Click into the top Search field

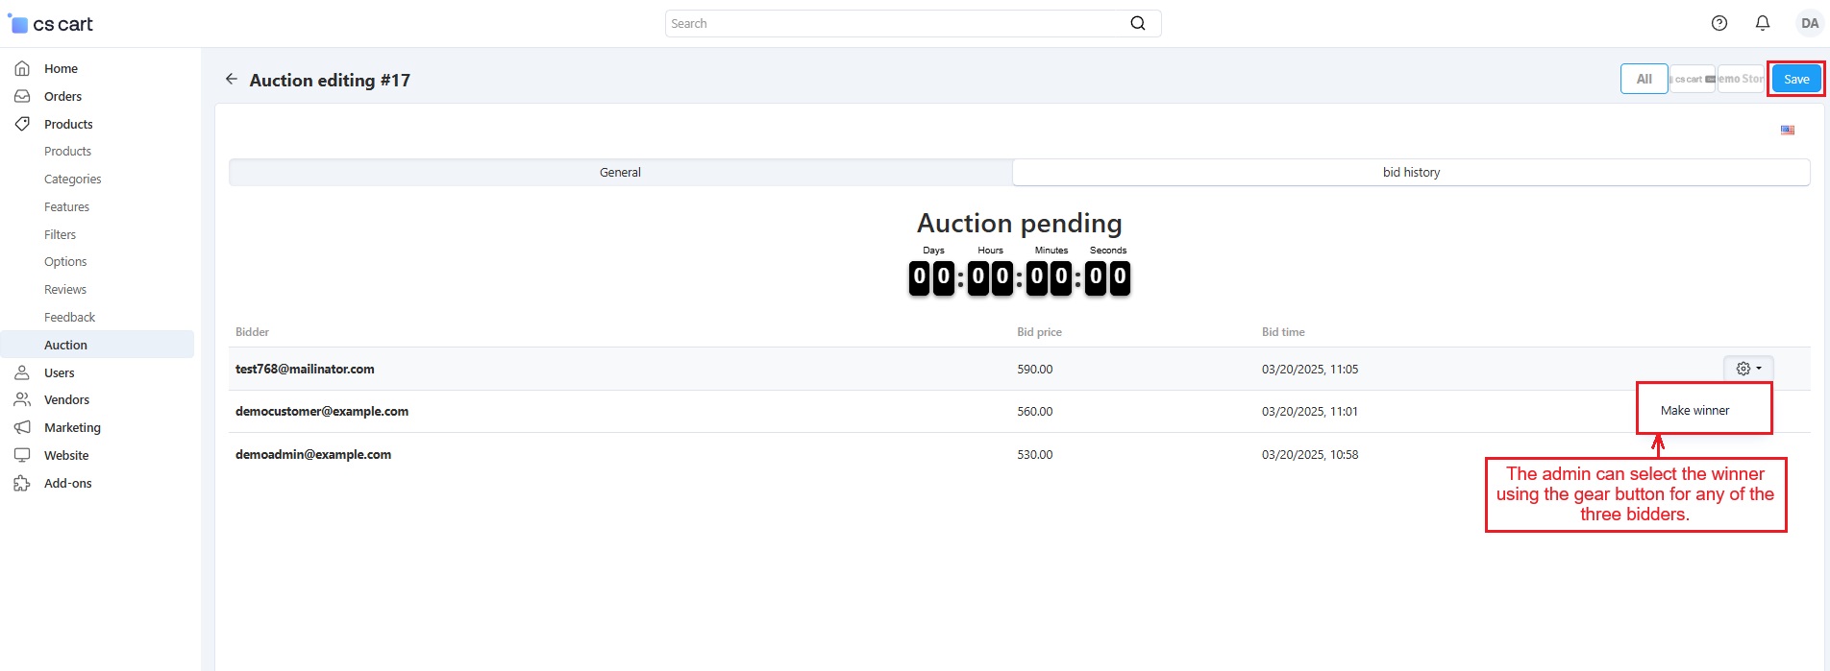(894, 23)
